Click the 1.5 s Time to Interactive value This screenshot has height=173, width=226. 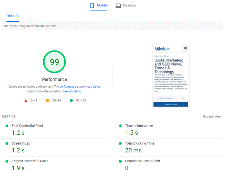132,133
